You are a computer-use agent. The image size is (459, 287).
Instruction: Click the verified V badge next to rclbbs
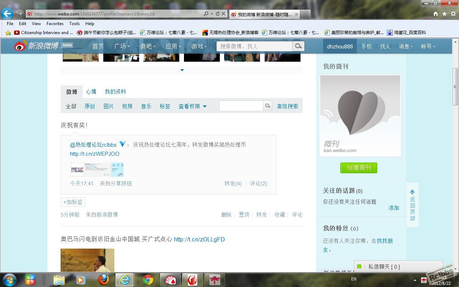click(x=122, y=144)
